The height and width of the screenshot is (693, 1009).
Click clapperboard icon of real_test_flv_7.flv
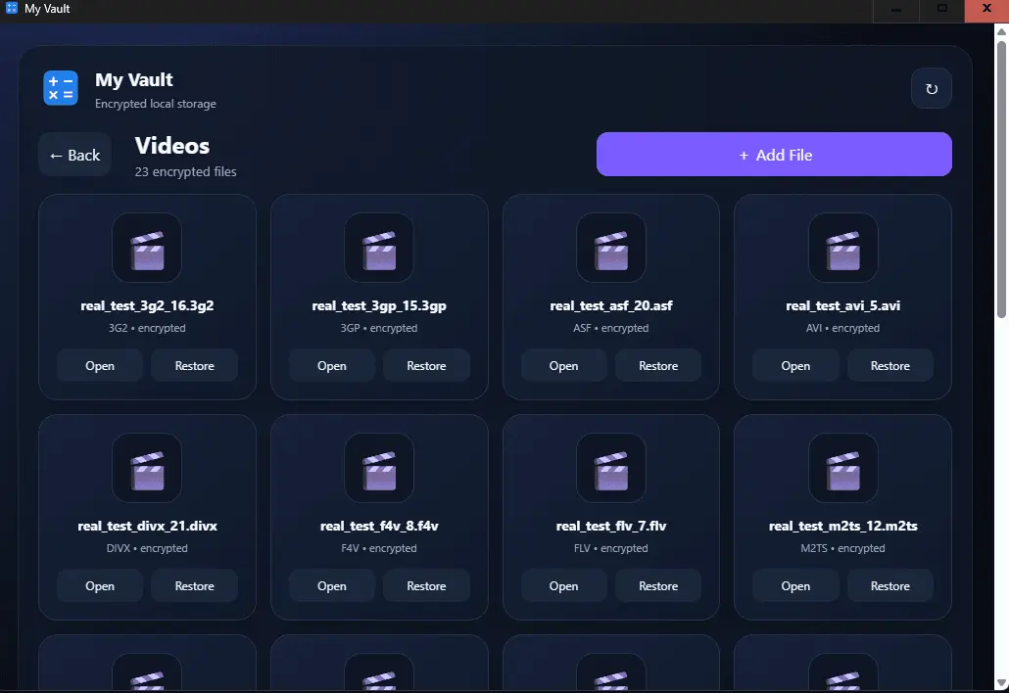(x=610, y=468)
